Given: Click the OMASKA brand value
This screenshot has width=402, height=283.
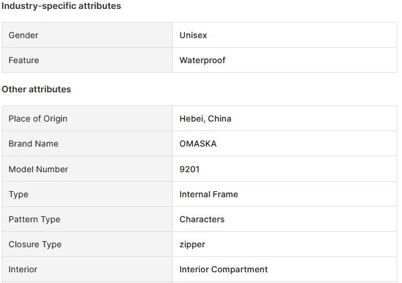Looking at the screenshot, I should pyautogui.click(x=198, y=144).
